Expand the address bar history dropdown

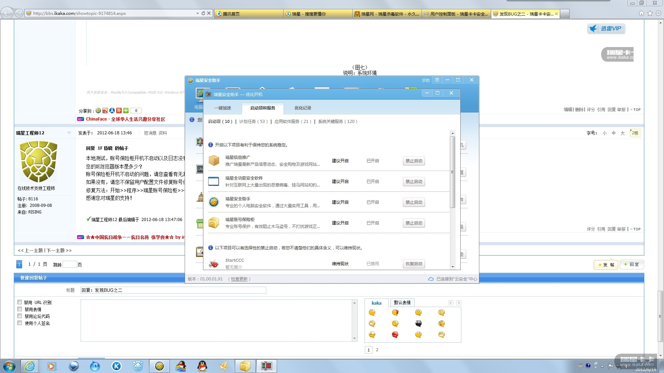pos(197,13)
